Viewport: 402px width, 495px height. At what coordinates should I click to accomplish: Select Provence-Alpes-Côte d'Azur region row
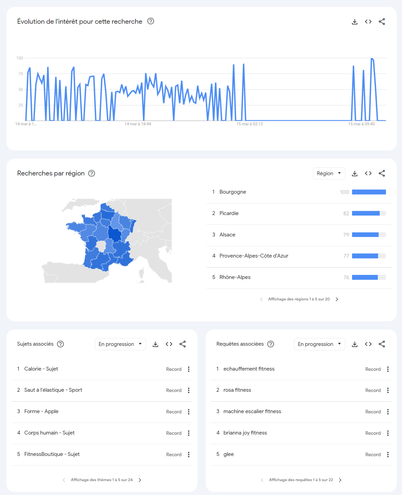click(x=299, y=256)
